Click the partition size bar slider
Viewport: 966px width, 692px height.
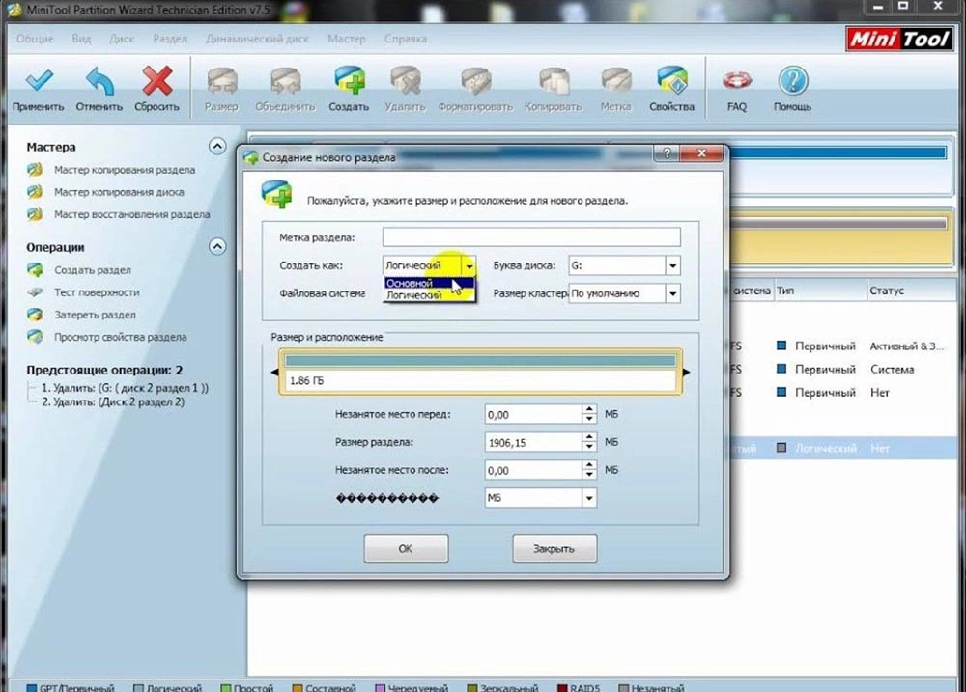(x=480, y=361)
